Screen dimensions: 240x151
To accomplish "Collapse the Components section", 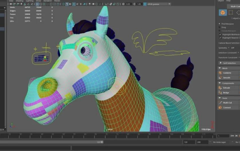I will (220, 83).
